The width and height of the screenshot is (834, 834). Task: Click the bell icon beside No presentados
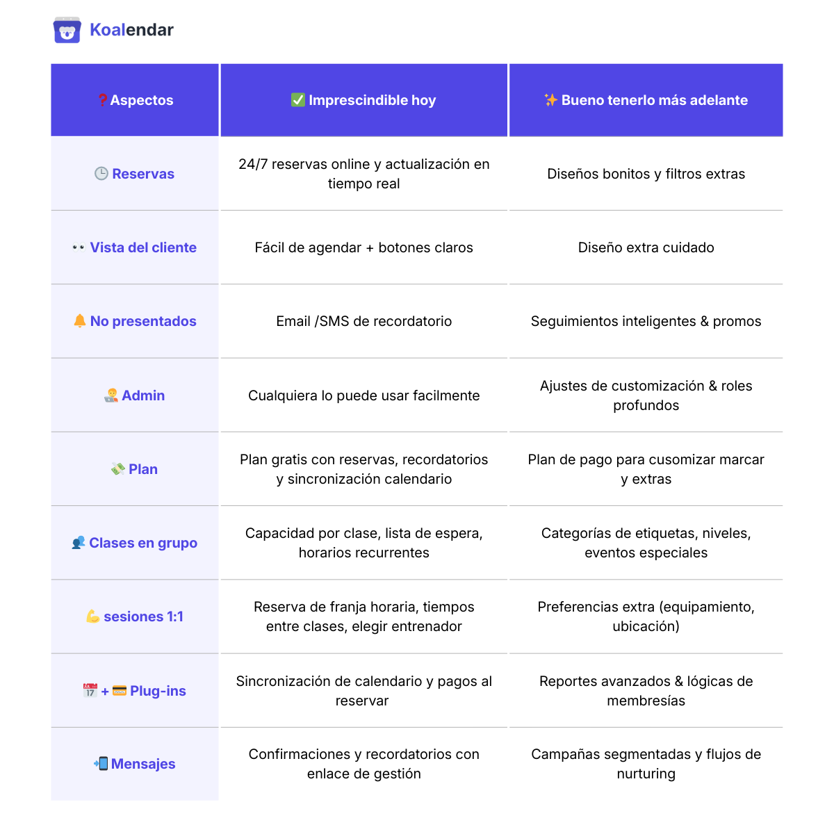pos(80,320)
